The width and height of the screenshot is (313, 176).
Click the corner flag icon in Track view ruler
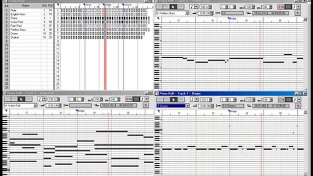pyautogui.click(x=58, y=5)
